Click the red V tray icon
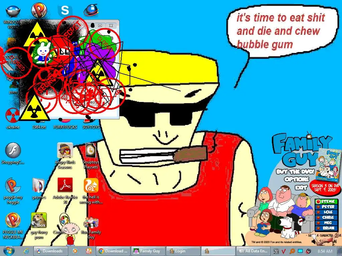This screenshot has height=256, width=342. click(x=284, y=251)
